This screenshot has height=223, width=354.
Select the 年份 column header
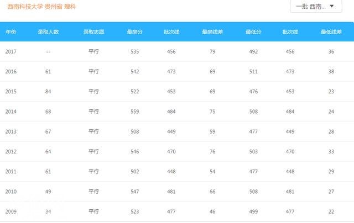11,32
